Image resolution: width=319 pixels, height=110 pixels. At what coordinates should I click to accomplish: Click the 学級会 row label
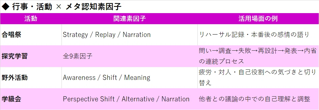tap(31, 99)
